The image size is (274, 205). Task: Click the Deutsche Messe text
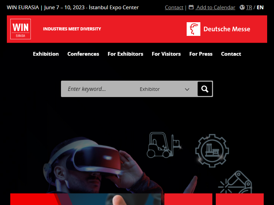(227, 29)
